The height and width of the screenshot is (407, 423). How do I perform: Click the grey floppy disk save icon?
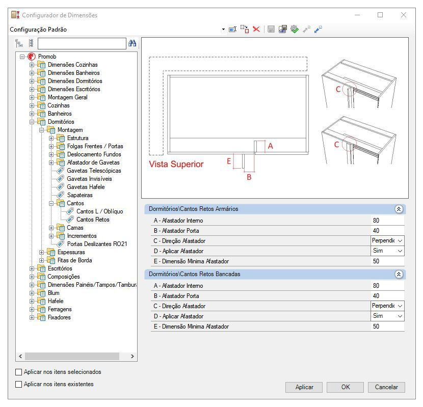coord(271,29)
